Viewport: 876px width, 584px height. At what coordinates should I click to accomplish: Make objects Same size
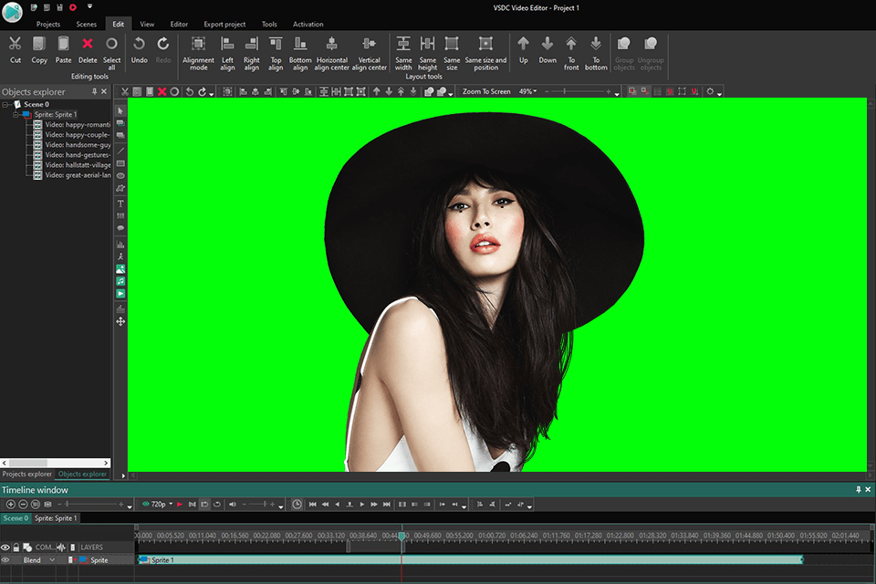point(452,53)
